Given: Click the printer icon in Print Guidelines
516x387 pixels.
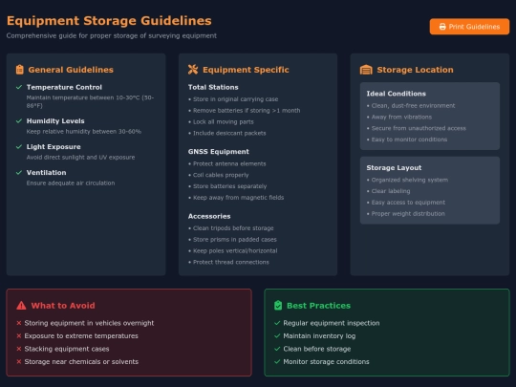Looking at the screenshot, I should point(442,27).
